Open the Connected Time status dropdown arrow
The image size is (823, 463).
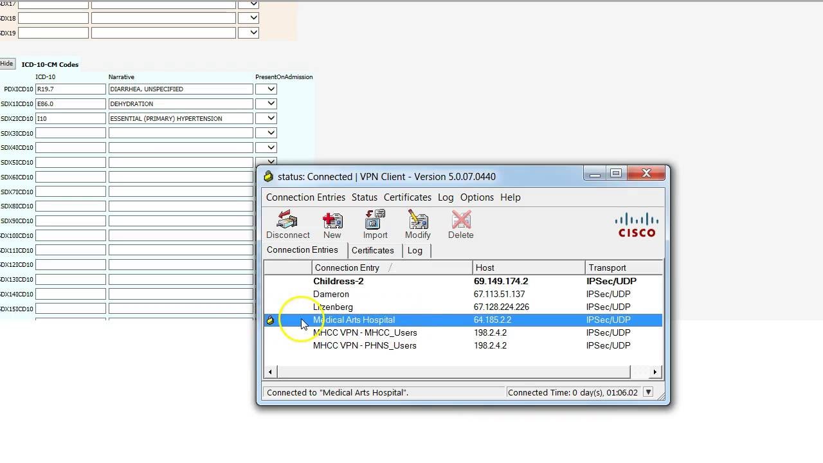point(648,392)
